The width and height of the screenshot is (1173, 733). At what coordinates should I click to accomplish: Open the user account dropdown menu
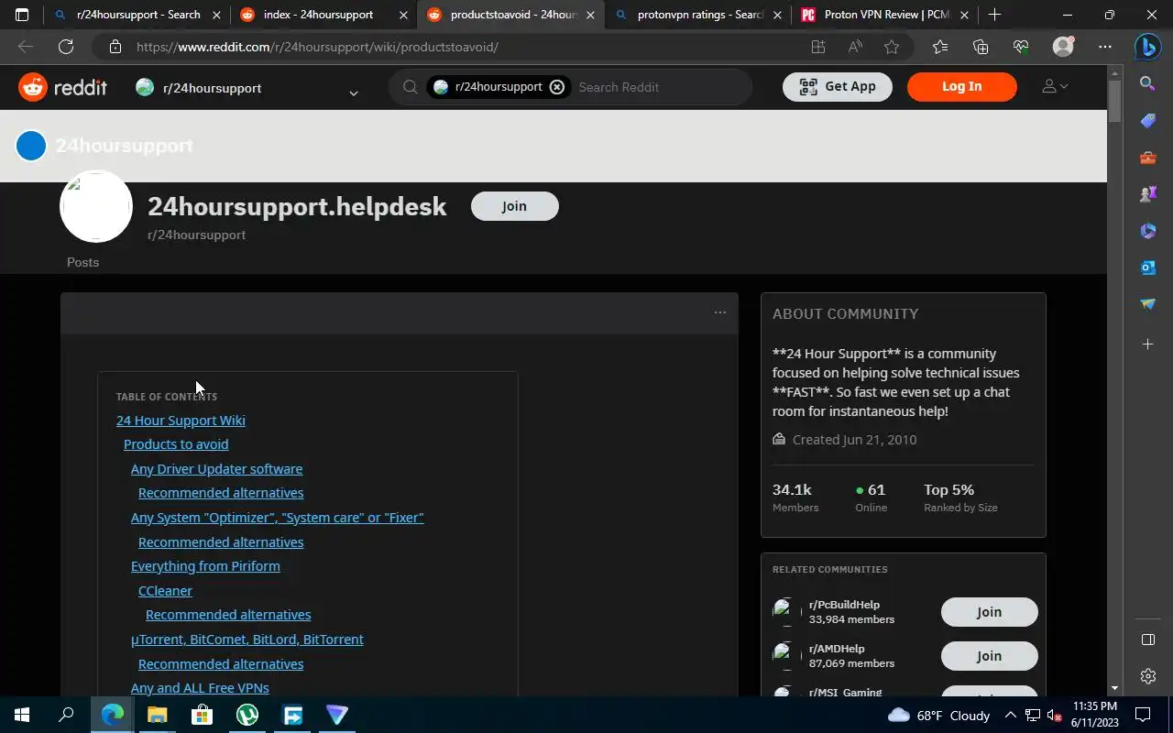[1056, 86]
